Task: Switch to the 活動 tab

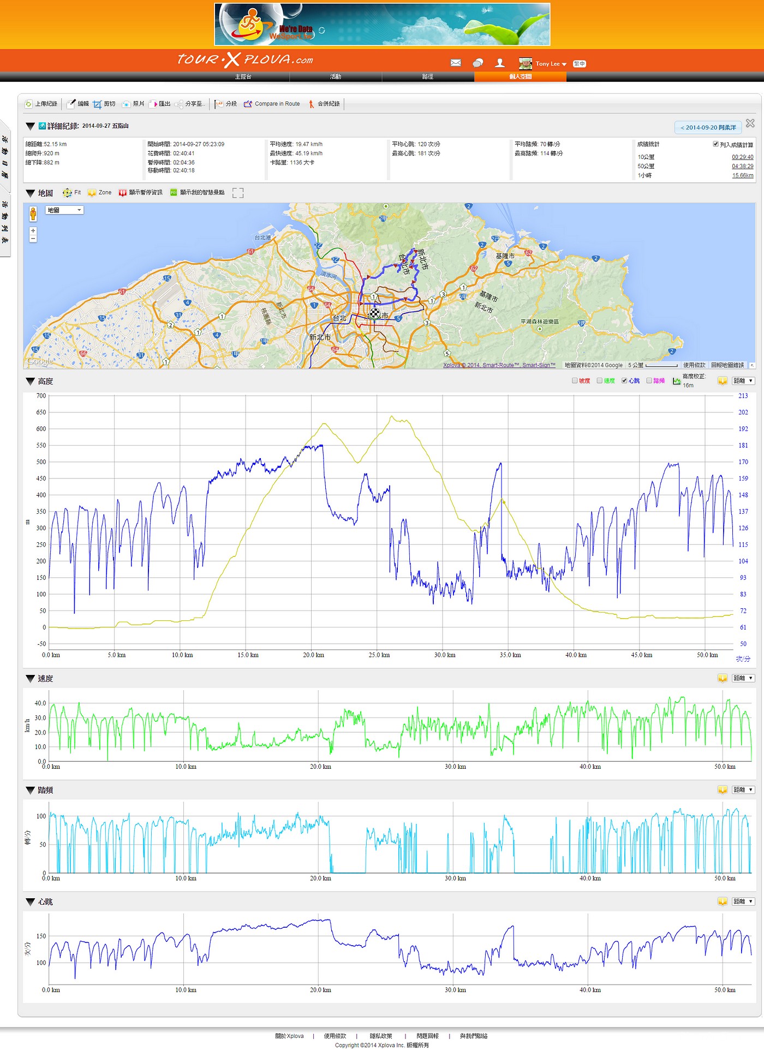Action: pos(335,77)
